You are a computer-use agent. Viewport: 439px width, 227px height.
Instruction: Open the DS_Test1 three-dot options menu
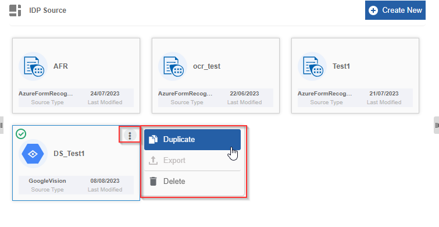[x=130, y=136]
